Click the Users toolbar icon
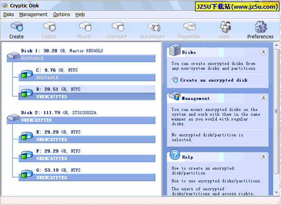Image resolution: width=281 pixels, height=205 pixels. [x=225, y=27]
